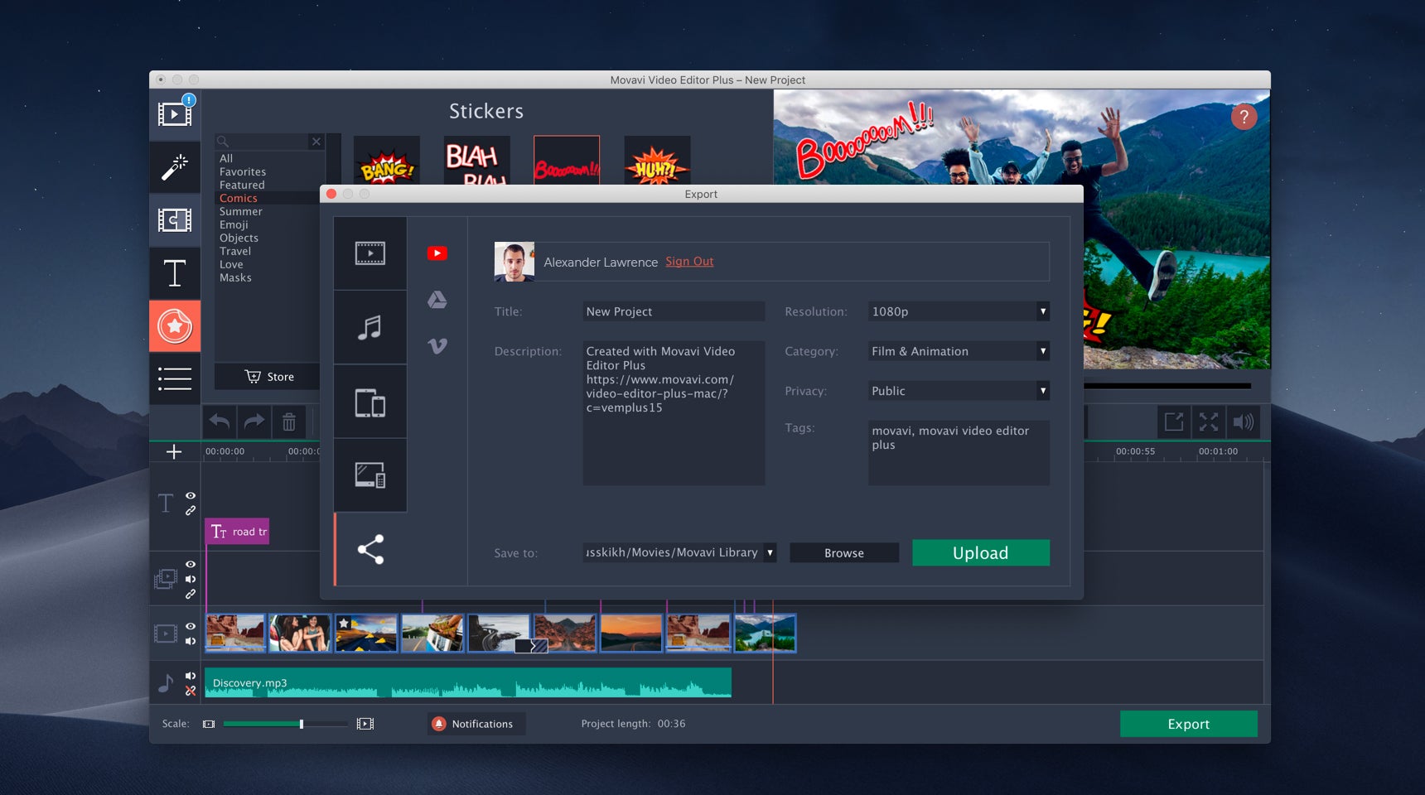This screenshot has width=1425, height=795.
Task: Open the Save to folder dropdown
Action: [x=679, y=552]
